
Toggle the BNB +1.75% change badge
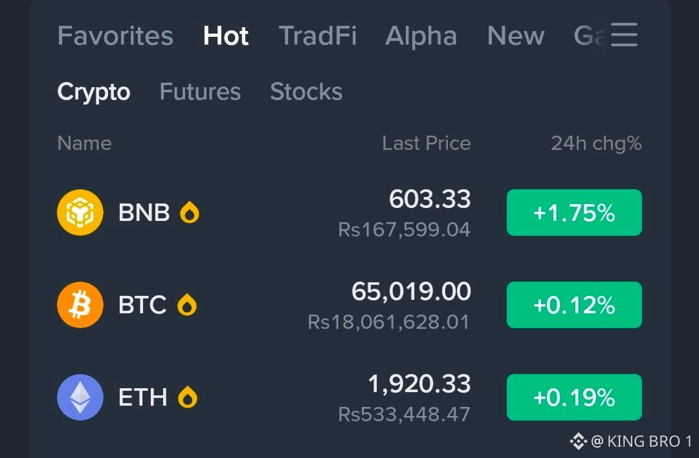574,213
